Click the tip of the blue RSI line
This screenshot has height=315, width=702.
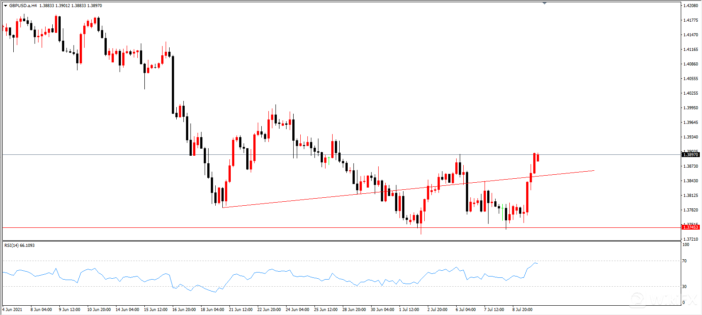click(x=537, y=263)
